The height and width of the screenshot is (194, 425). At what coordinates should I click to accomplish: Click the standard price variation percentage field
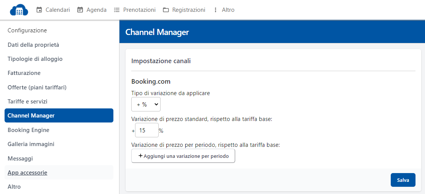coord(146,130)
